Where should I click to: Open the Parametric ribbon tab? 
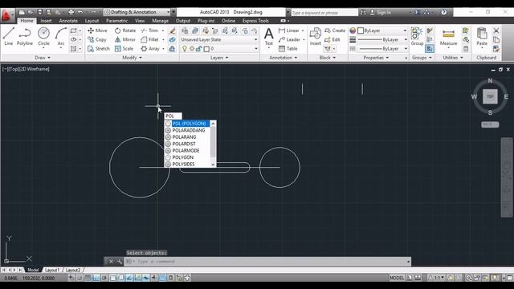click(116, 21)
